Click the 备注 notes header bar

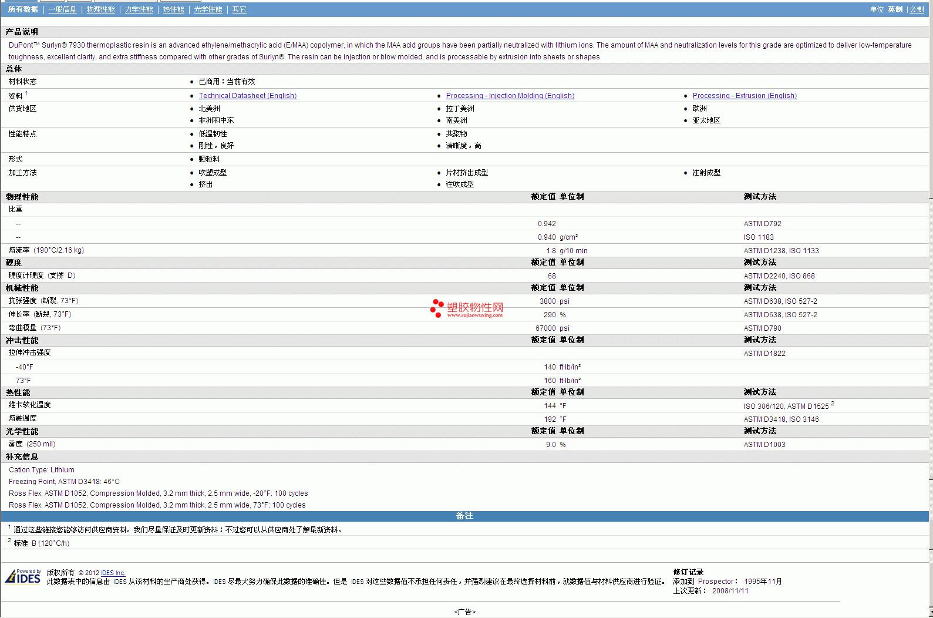(464, 516)
